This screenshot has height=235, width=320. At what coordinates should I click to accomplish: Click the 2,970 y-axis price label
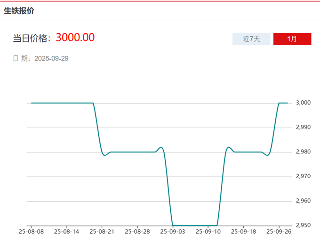pos(303,176)
